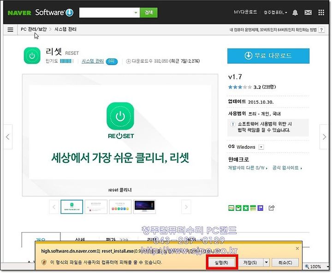332x273 pixels.
Task: Select the first screenshot thumbnail
Action: (72, 207)
